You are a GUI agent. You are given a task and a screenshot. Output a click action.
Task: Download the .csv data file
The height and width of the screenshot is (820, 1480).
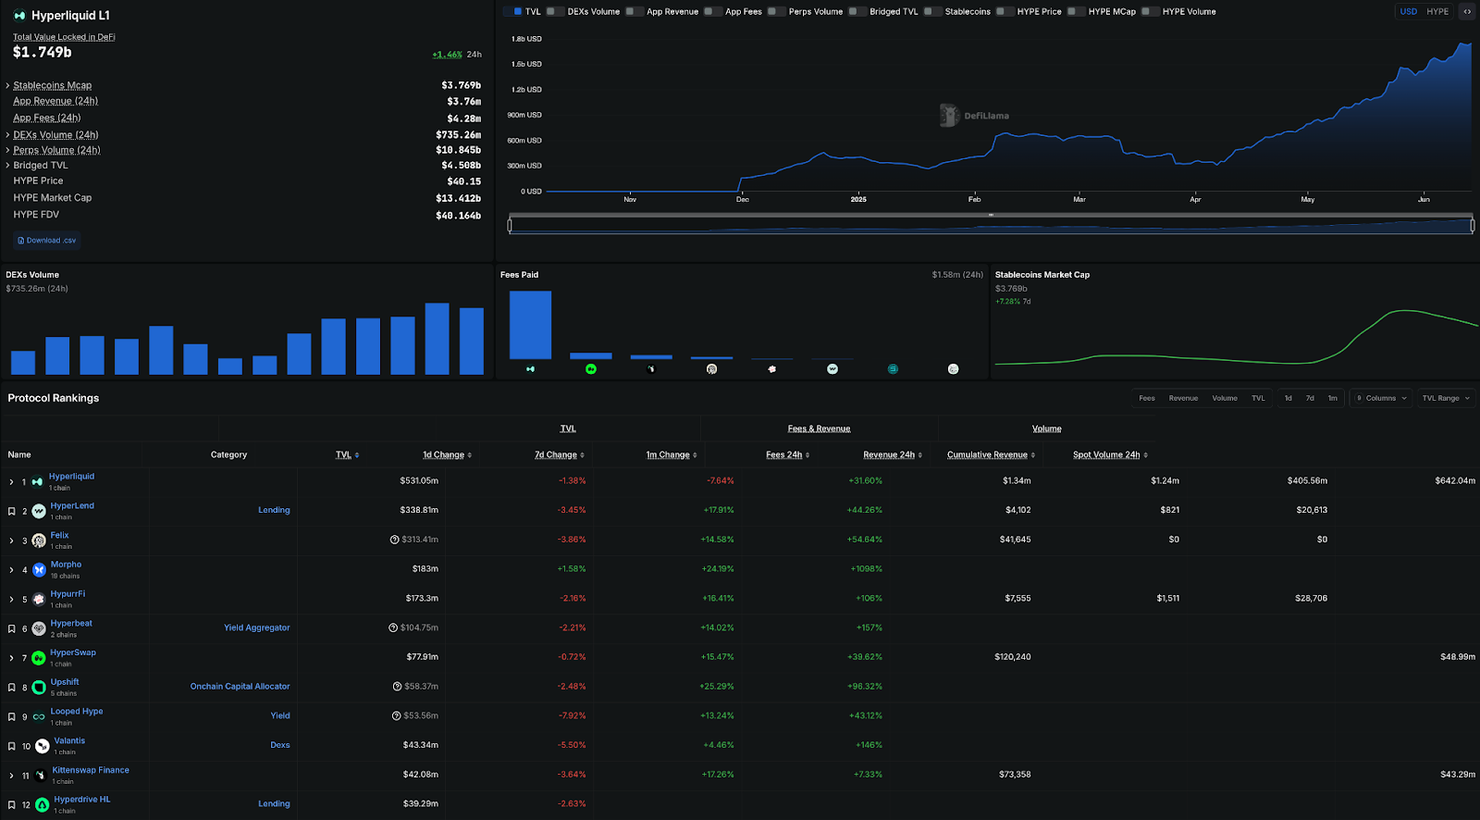[x=47, y=241]
